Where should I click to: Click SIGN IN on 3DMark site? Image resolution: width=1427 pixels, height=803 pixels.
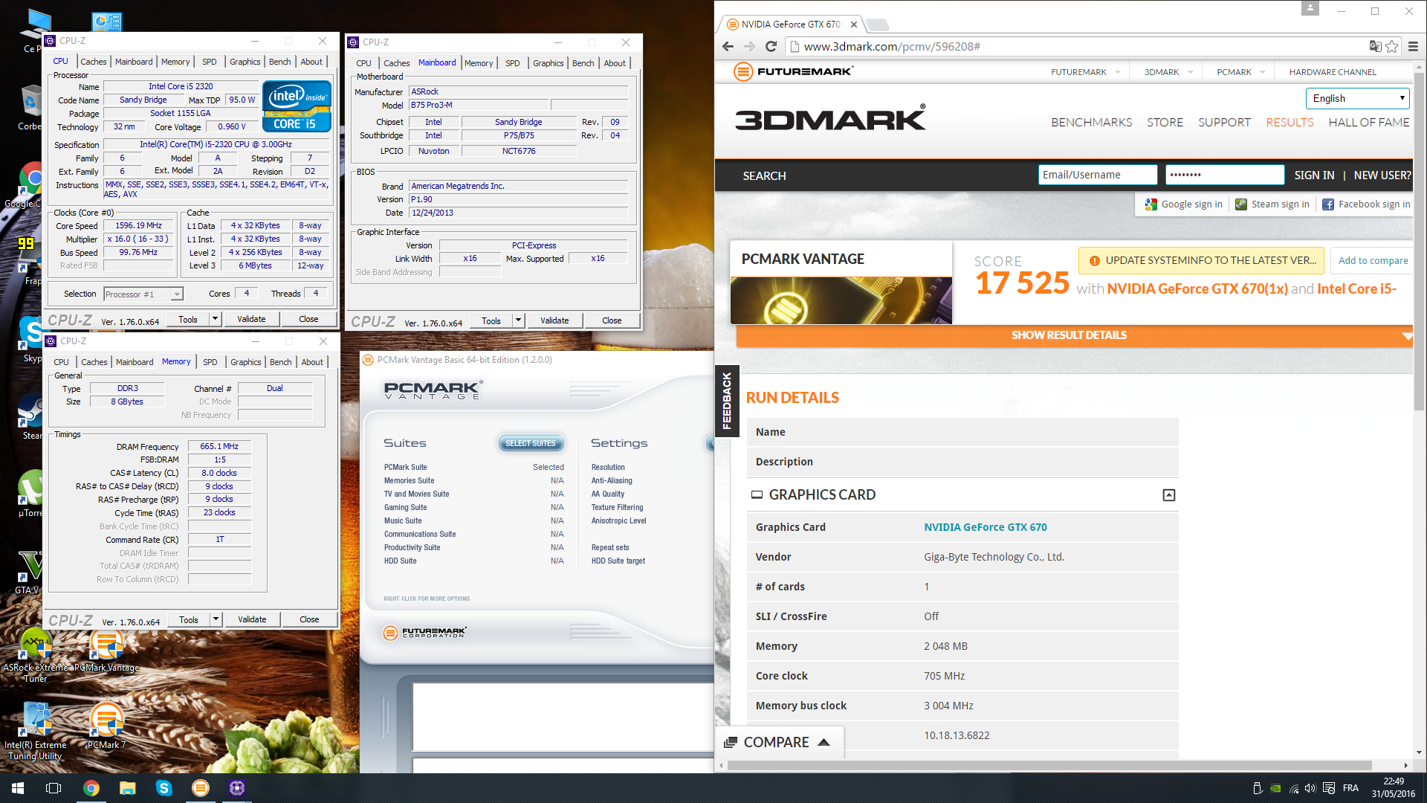(x=1314, y=175)
